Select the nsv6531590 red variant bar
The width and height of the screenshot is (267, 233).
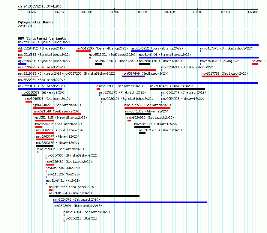point(148,108)
